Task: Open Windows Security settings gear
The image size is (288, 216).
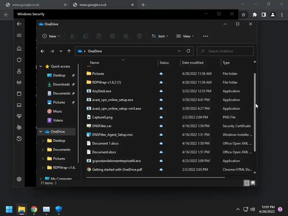Action: tap(19, 179)
